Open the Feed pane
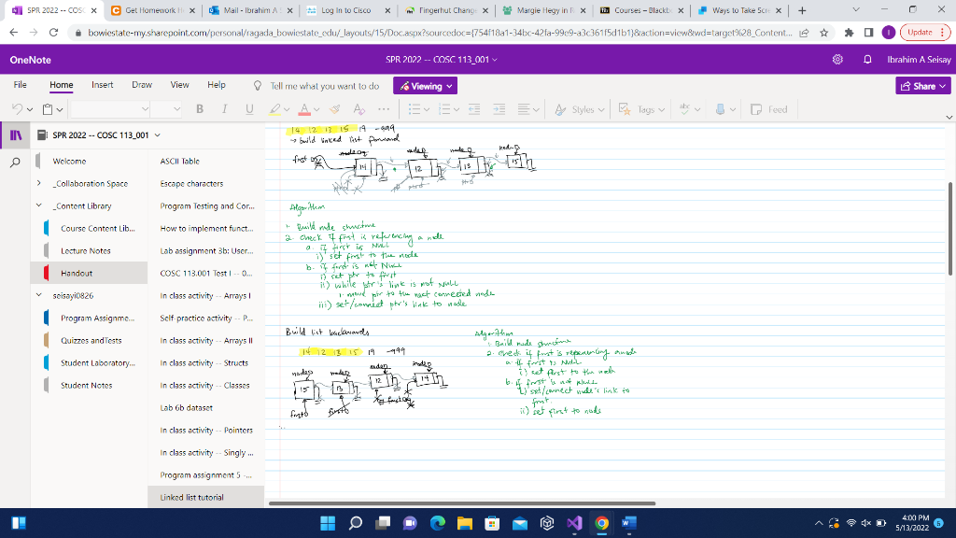This screenshot has height=538, width=956. [769, 109]
